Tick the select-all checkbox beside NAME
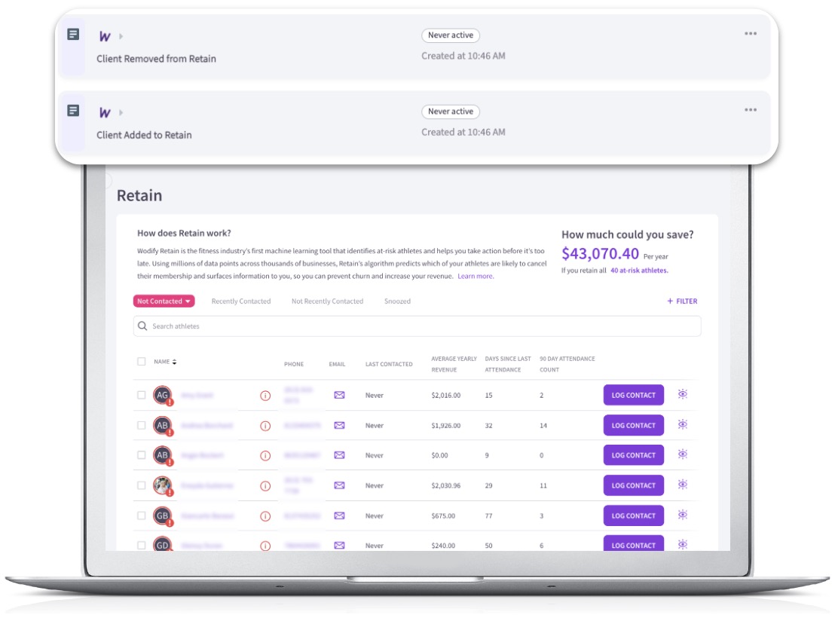Viewport: 838px width, 621px height. (141, 362)
